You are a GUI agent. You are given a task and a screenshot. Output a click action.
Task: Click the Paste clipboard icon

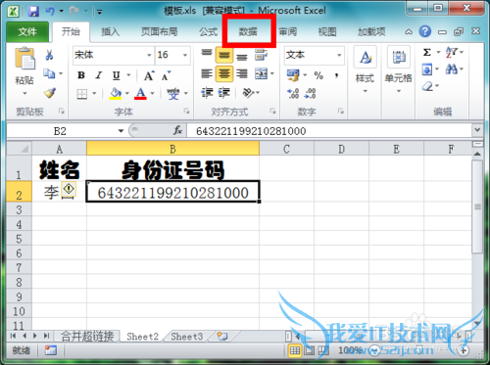24,59
